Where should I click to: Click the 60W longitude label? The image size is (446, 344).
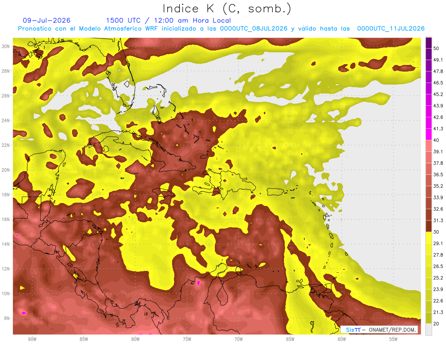pyautogui.click(x=342, y=339)
